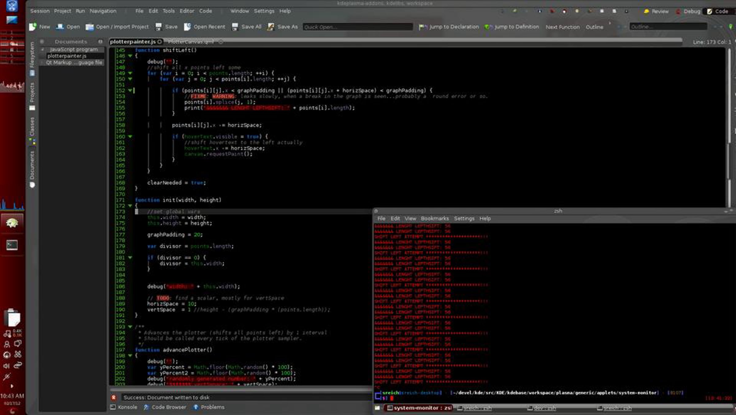
Task: Collapse the shiftLeft function fold marker at line 146
Action: [x=130, y=56]
